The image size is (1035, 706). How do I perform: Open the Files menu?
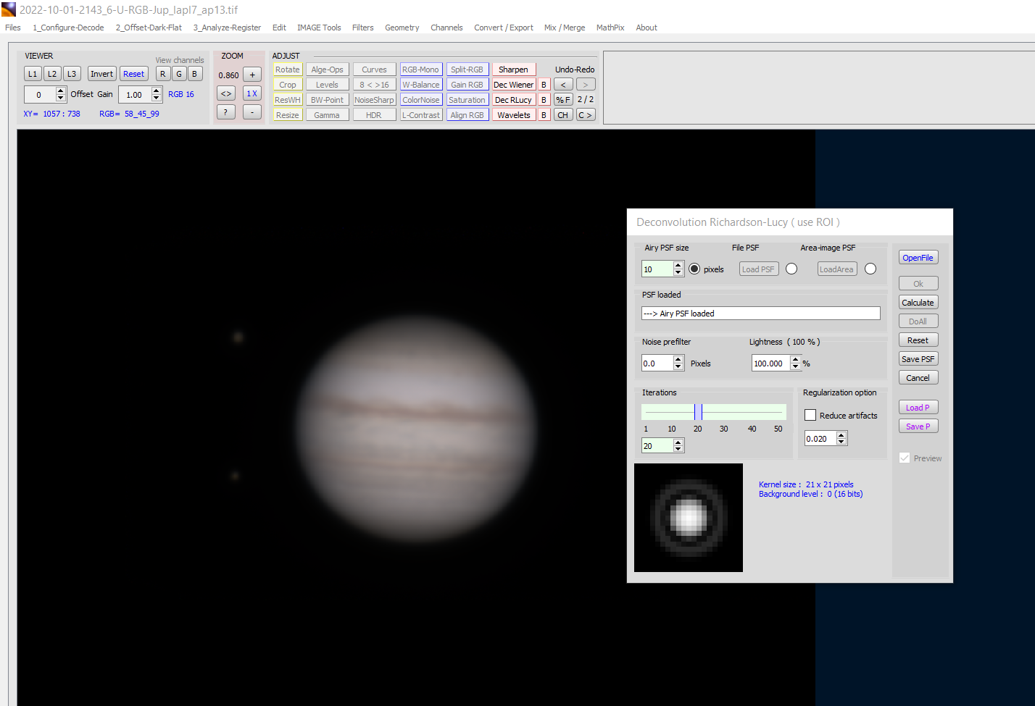click(13, 28)
